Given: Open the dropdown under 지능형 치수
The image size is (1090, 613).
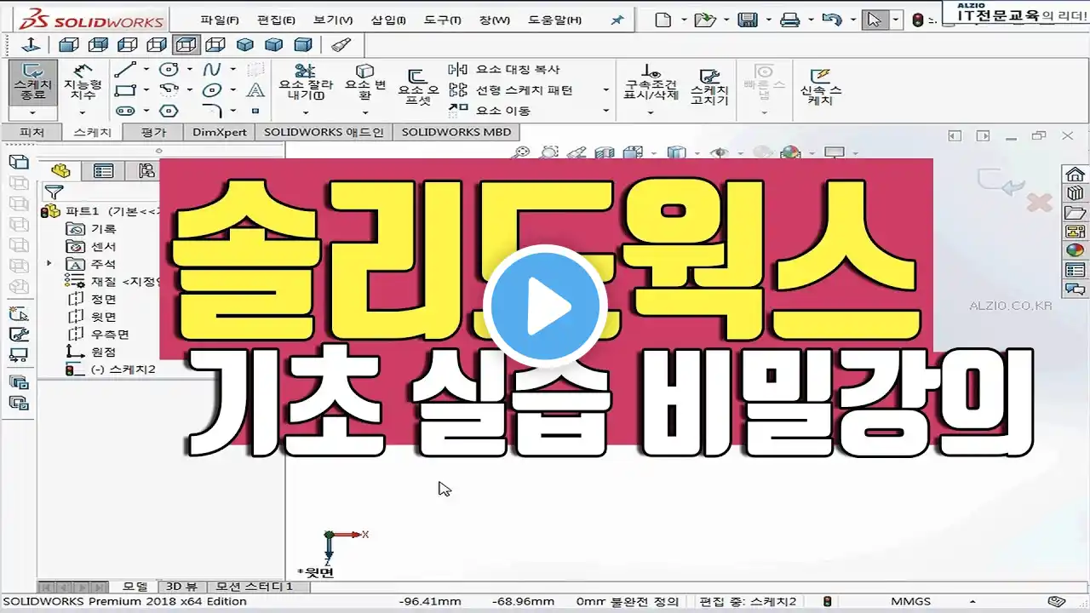Looking at the screenshot, I should point(83,112).
